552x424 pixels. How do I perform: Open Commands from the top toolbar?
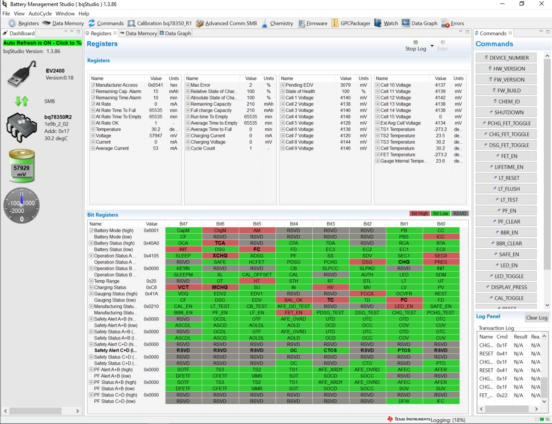click(106, 23)
